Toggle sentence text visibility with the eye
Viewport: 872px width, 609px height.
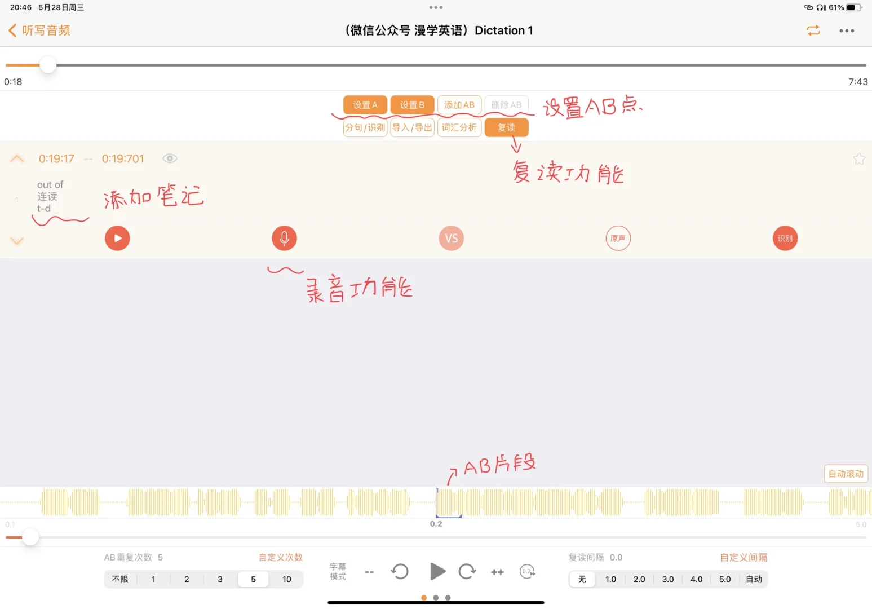pyautogui.click(x=169, y=158)
